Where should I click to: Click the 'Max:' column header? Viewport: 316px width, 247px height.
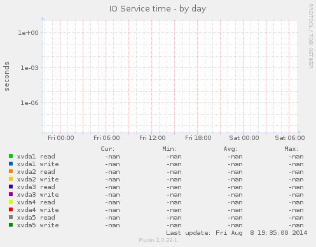291,149
